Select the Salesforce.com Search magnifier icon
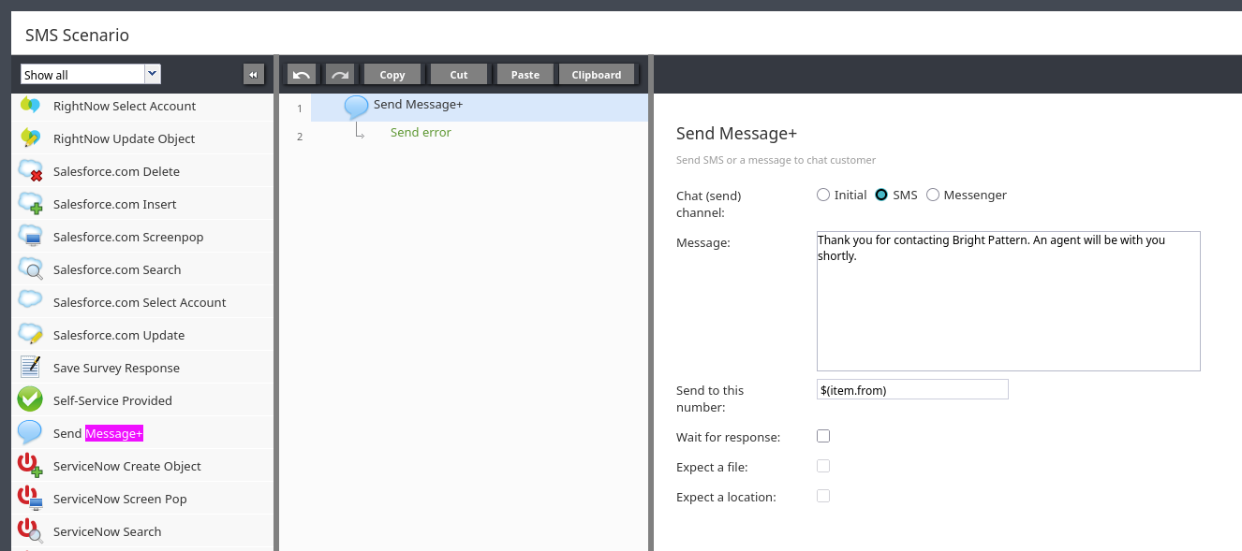 click(30, 269)
